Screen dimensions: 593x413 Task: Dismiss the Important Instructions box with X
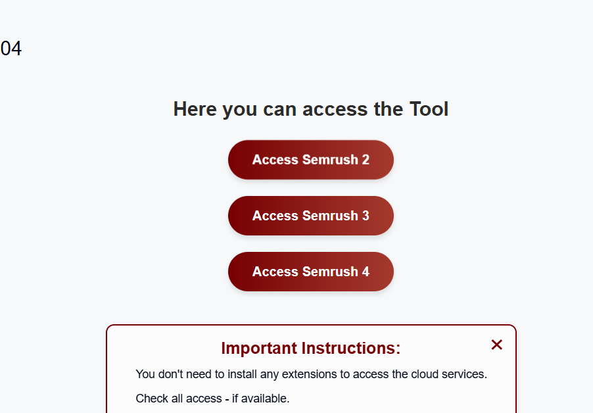coord(496,345)
